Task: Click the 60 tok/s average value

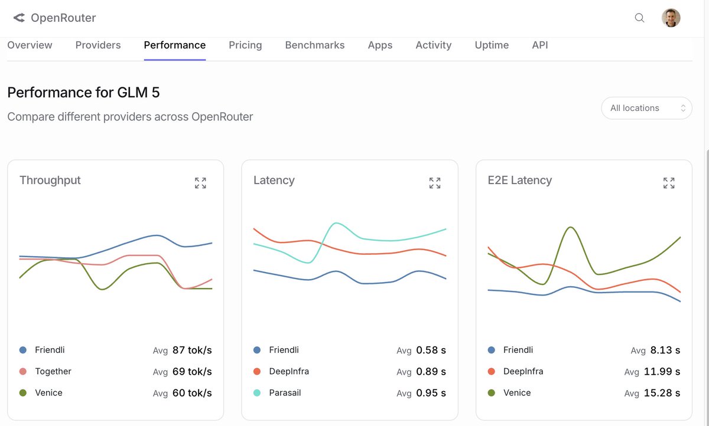Action: pos(192,392)
